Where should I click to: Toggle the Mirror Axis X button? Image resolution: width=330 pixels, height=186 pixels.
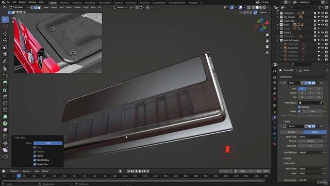coord(302,89)
